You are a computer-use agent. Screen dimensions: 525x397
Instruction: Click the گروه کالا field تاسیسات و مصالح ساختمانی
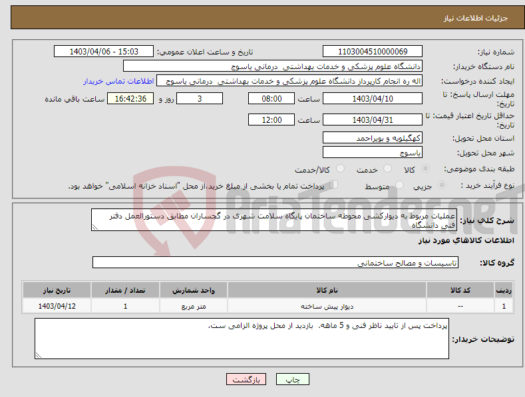click(275, 263)
